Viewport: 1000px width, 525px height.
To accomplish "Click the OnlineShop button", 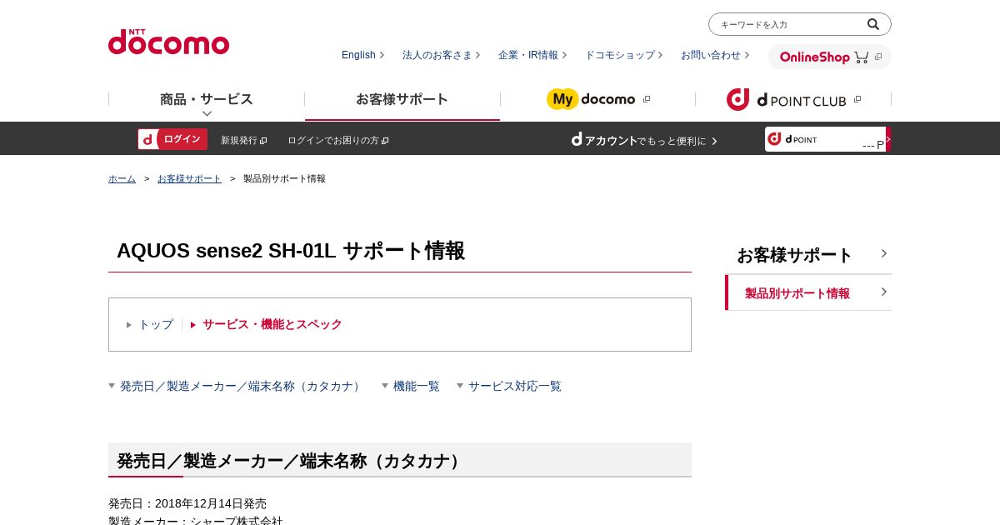I will [829, 57].
